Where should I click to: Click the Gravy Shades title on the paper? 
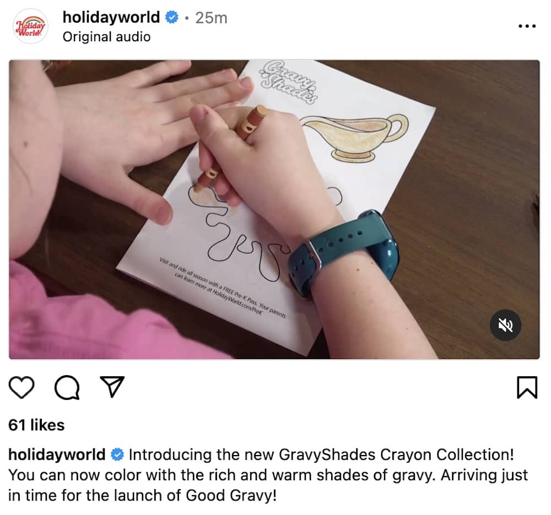point(289,83)
